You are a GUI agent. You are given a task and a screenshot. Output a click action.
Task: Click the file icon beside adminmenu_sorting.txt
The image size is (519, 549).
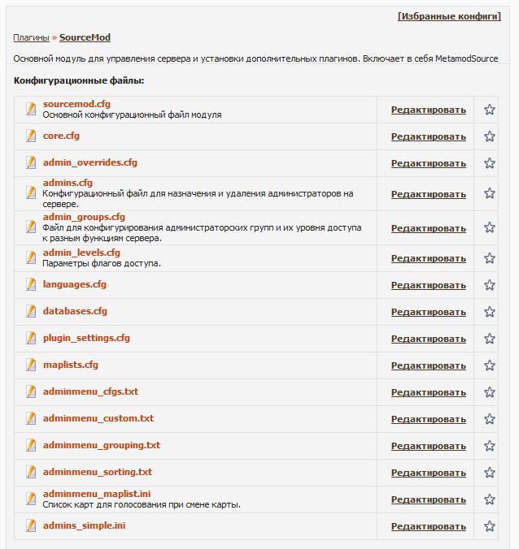[31, 472]
